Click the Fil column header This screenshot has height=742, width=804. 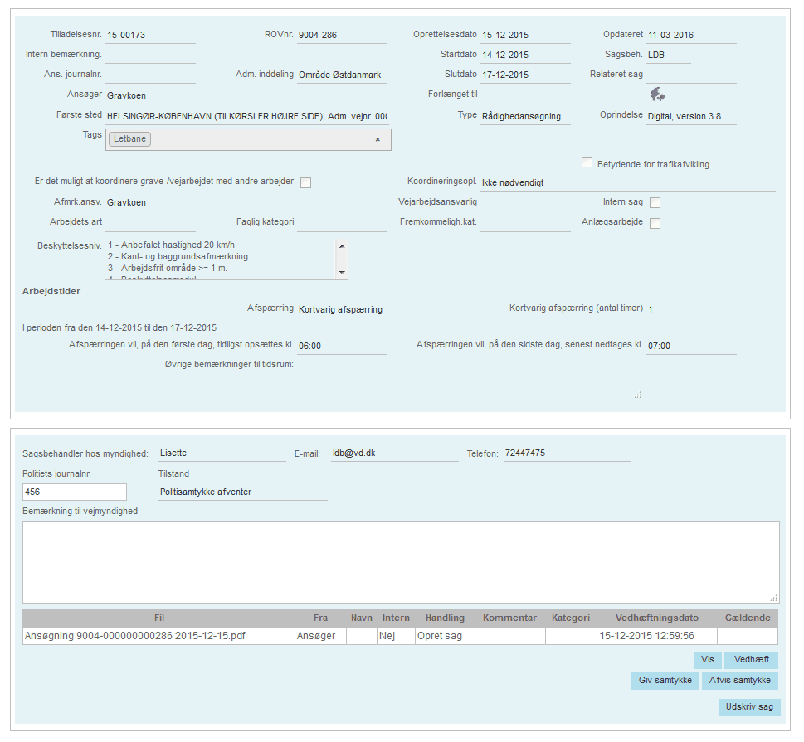(158, 618)
